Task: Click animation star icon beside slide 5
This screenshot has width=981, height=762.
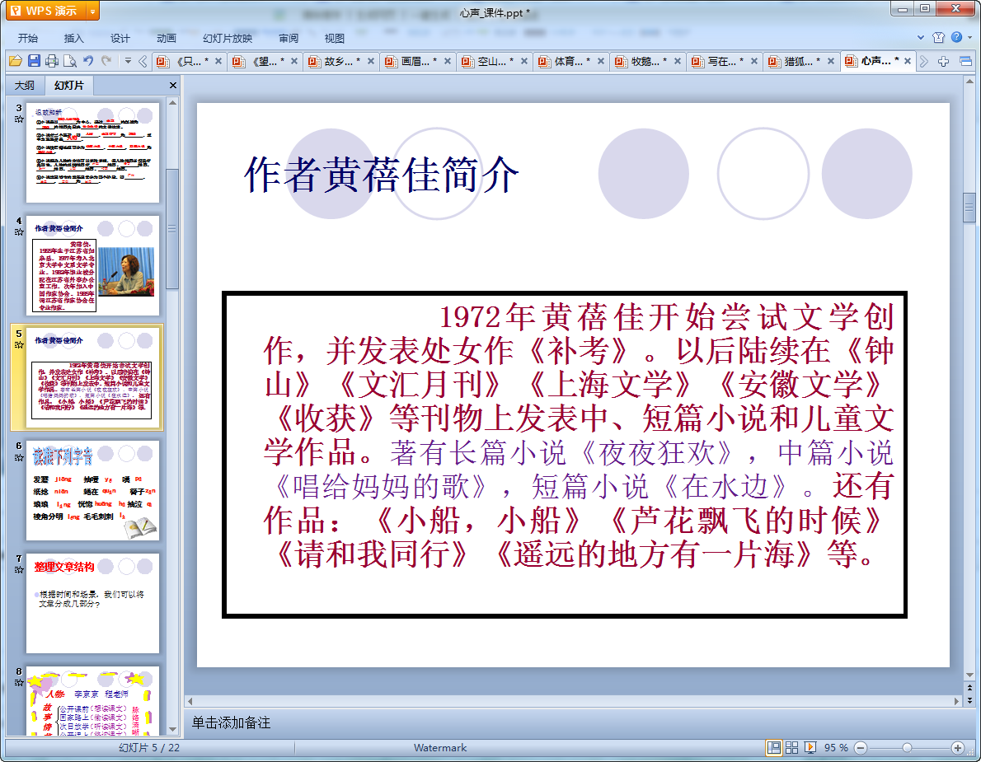Action: (x=19, y=345)
